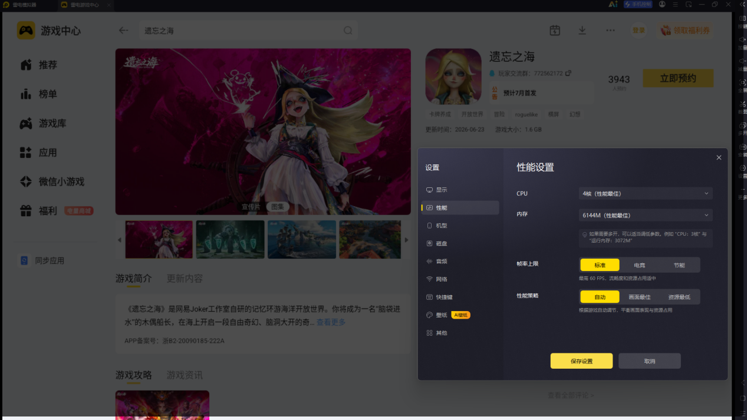This screenshot has height=420, width=747.
Task: Open 快捷键 settings tab
Action: coord(460,297)
